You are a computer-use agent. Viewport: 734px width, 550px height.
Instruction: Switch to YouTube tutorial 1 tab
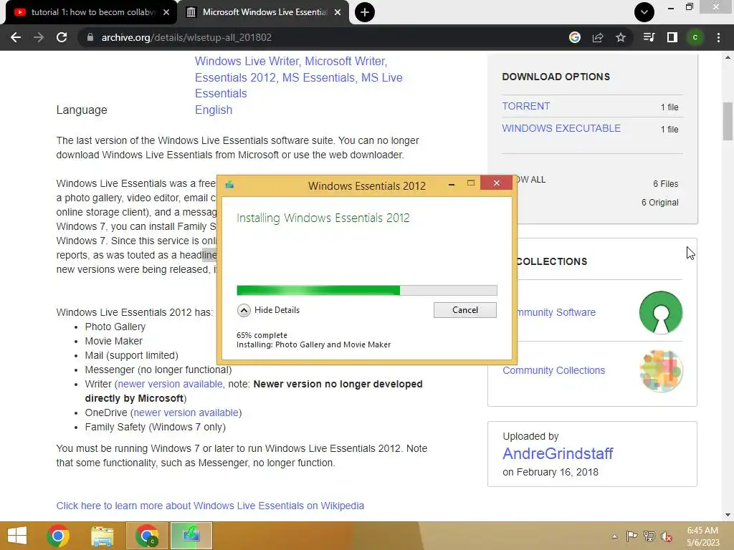point(91,12)
